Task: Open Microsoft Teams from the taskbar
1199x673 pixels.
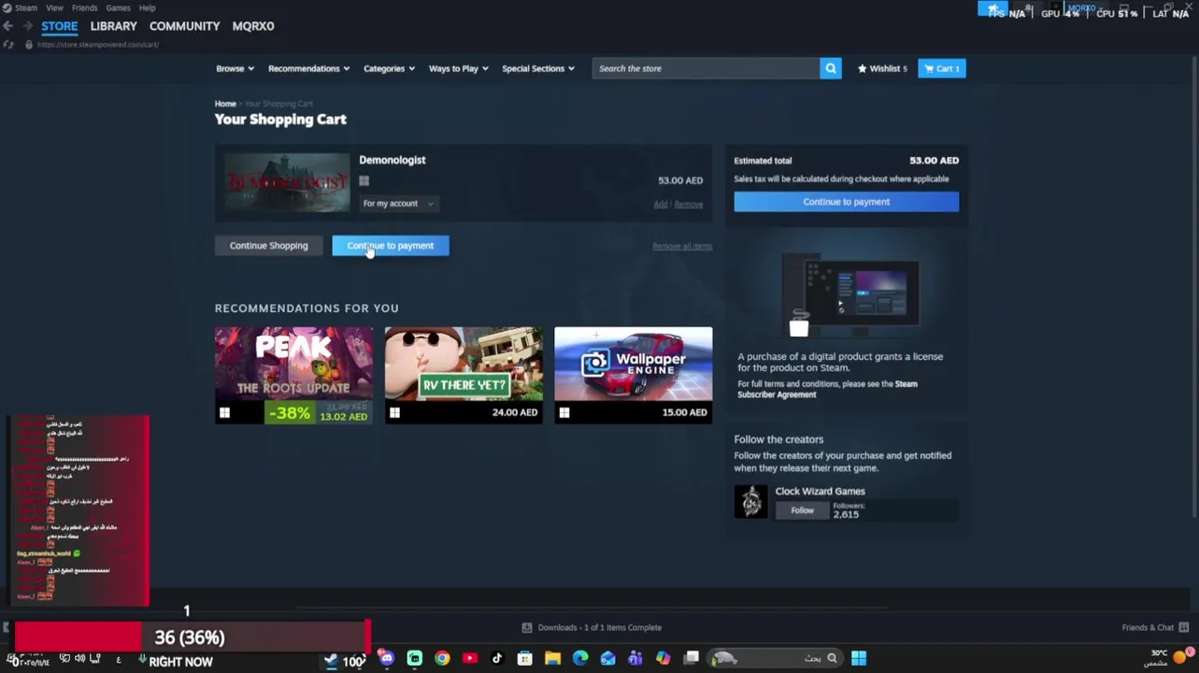Action: 635,659
